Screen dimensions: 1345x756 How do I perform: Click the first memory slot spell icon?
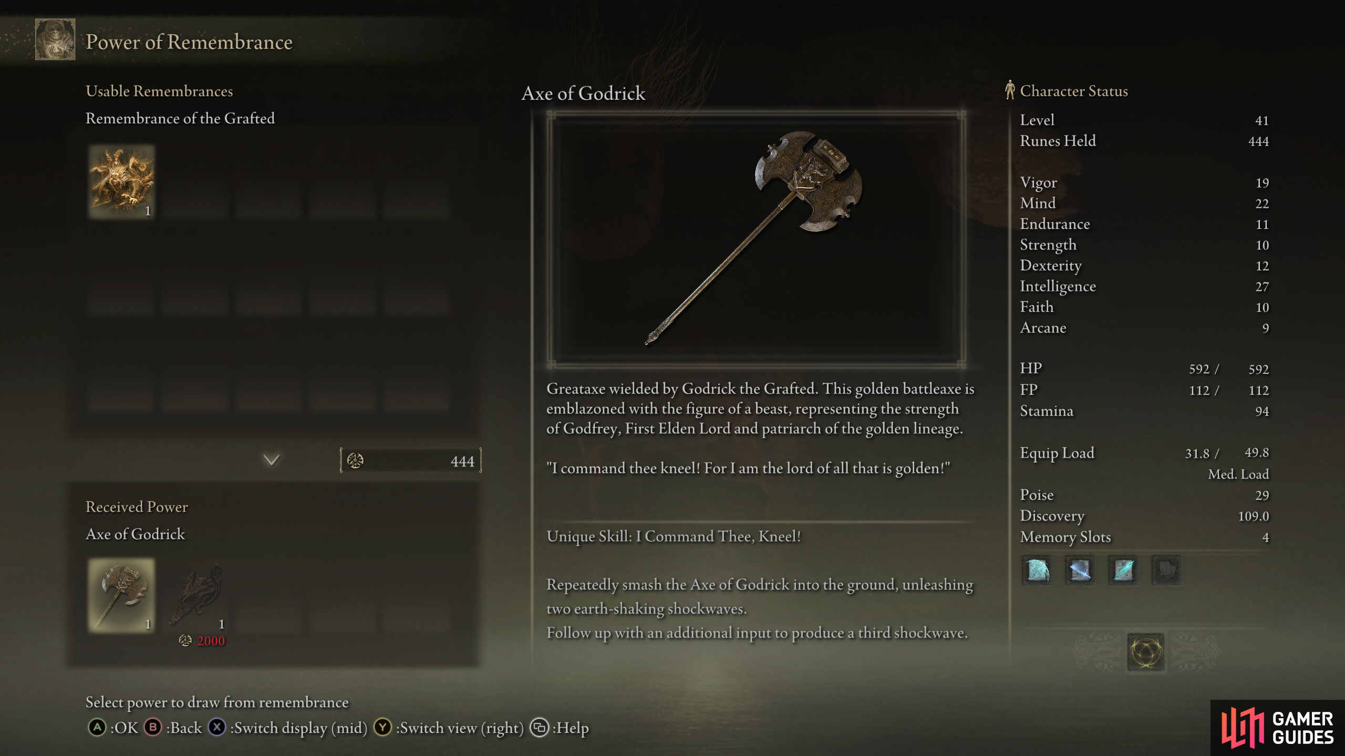pos(1037,570)
